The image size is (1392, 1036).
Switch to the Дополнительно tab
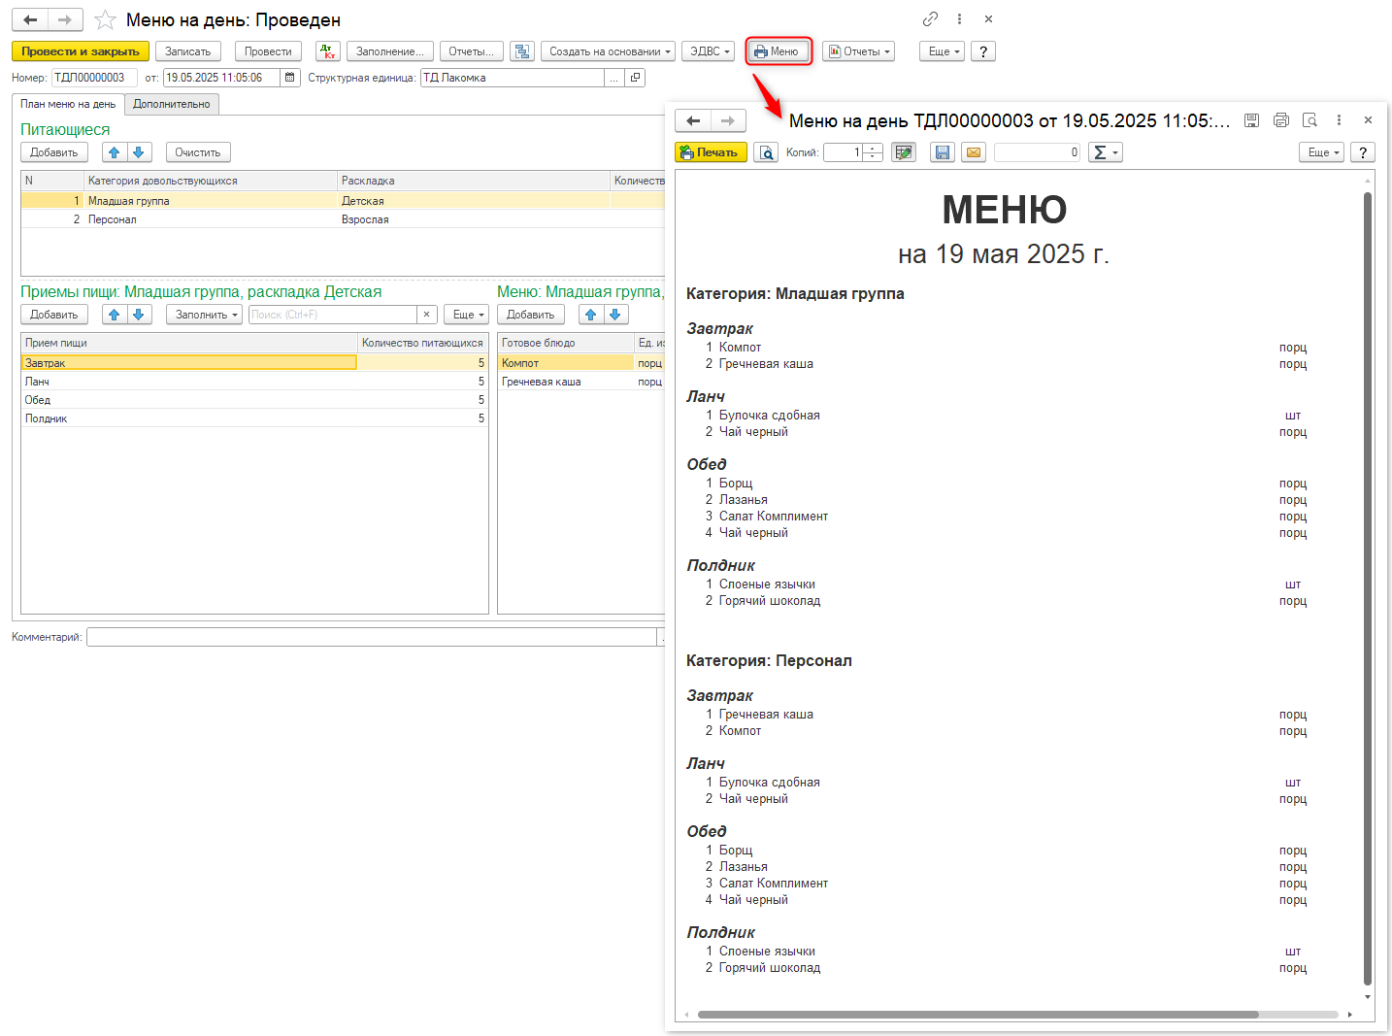[x=172, y=104]
